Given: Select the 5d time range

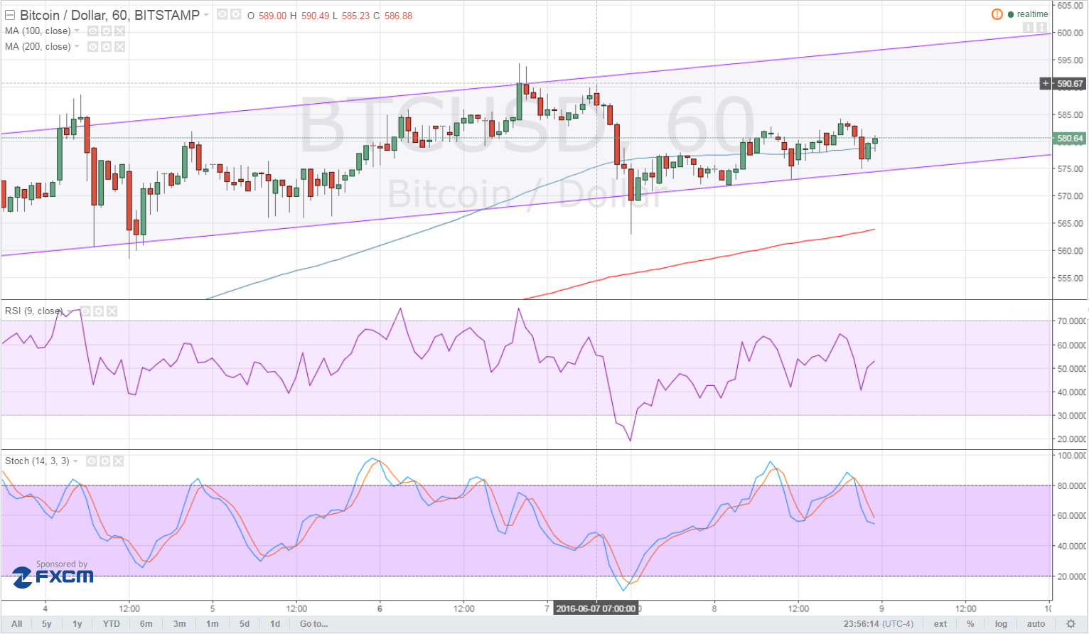Looking at the screenshot, I should (245, 624).
